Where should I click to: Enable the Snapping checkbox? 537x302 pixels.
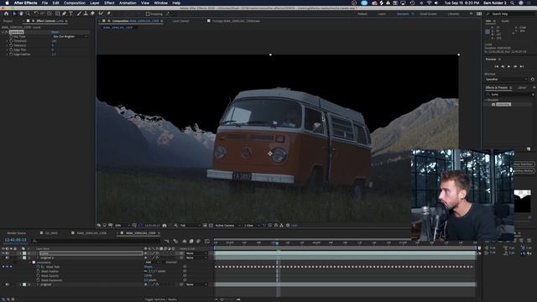point(148,14)
